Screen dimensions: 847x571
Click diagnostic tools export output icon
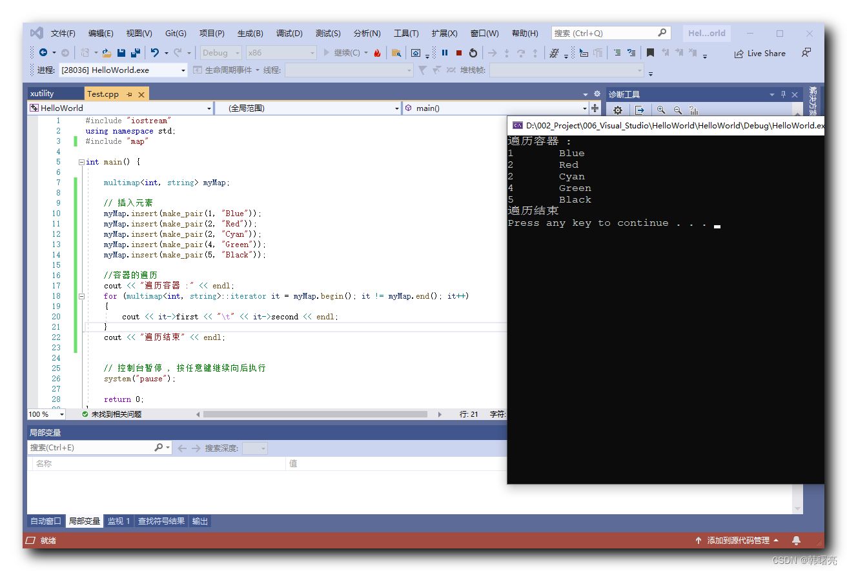coord(639,110)
